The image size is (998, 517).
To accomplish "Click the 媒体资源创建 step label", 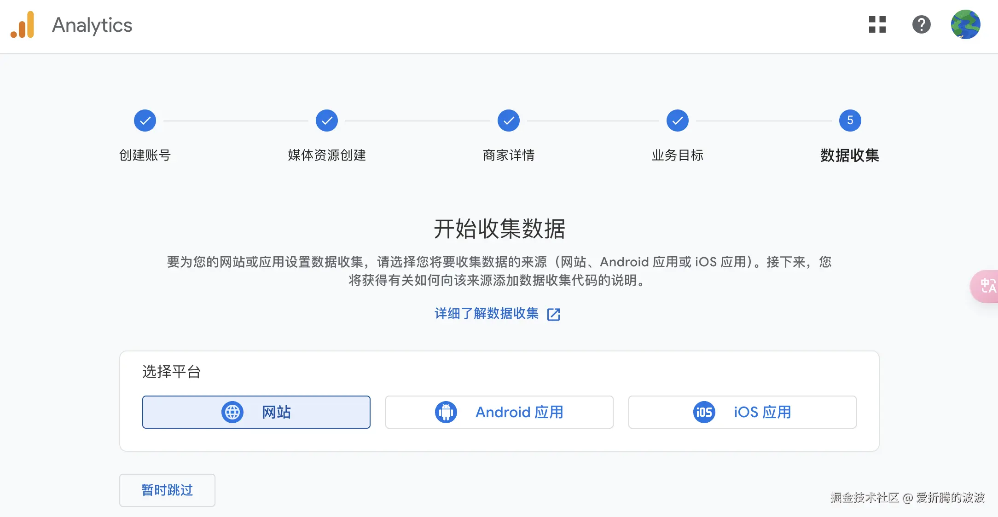I will coord(327,155).
